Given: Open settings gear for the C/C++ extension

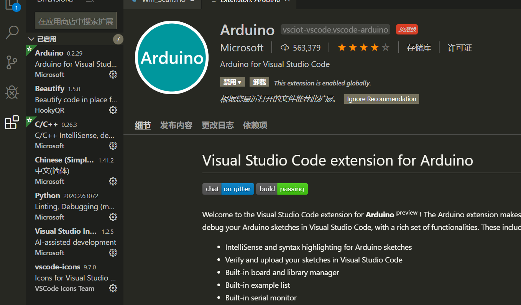Looking at the screenshot, I should tap(113, 146).
